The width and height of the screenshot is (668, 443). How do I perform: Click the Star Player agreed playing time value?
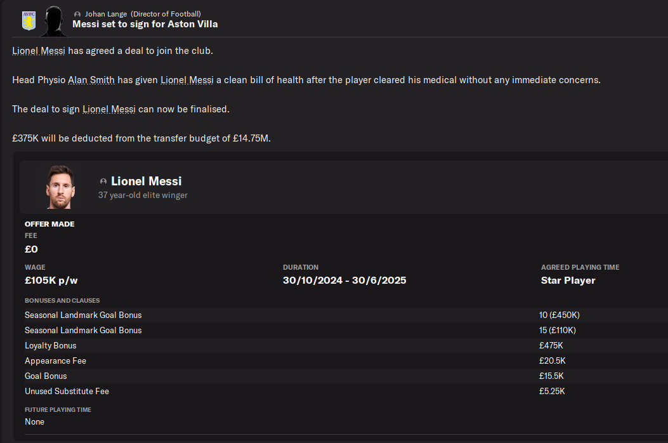[x=568, y=281]
